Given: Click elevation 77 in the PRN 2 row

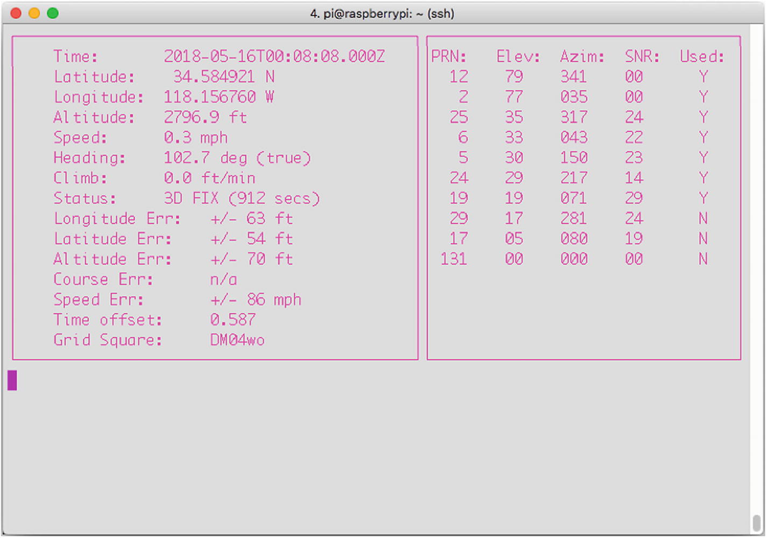Looking at the screenshot, I should tap(514, 97).
